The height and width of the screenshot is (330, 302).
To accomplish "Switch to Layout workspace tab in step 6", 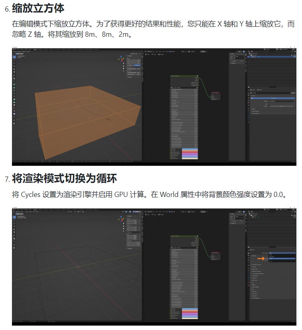I will pos(35,50).
